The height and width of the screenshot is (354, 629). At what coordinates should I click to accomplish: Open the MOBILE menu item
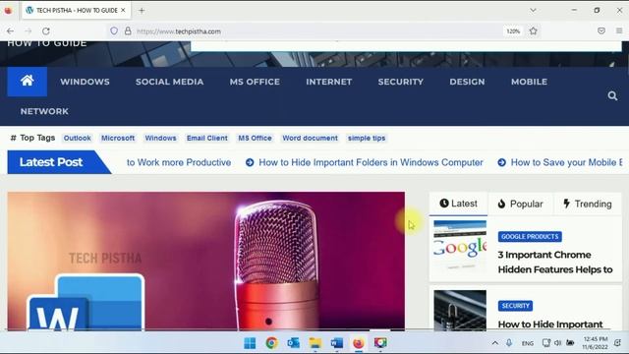529,82
